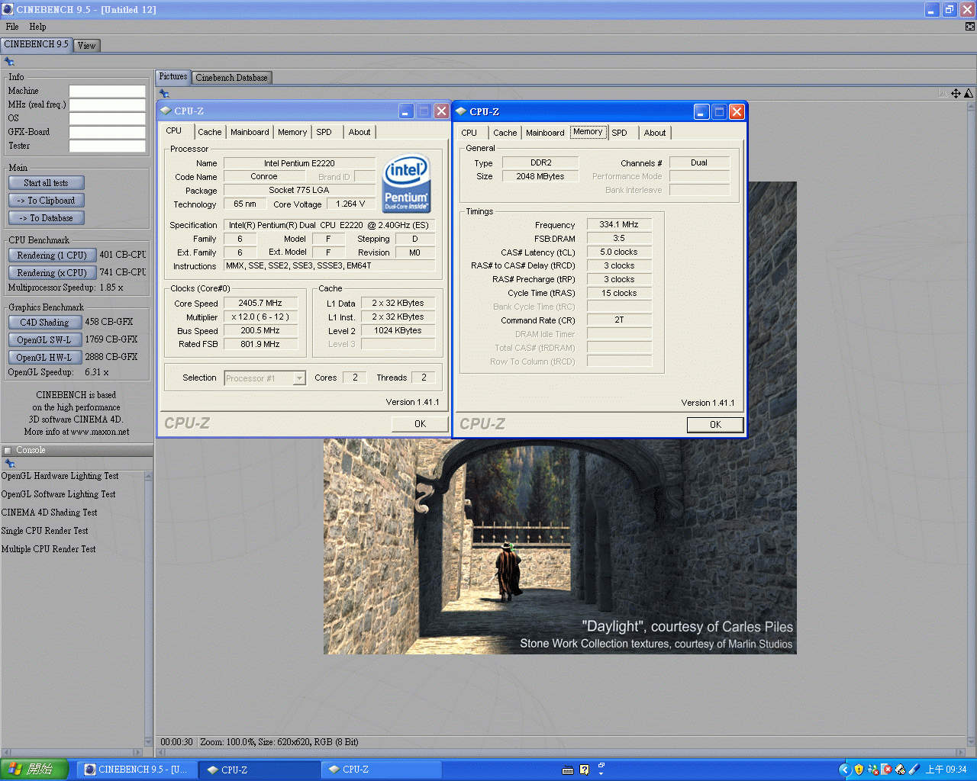This screenshot has width=977, height=781.
Task: Click the pushpin icon under Pictures tab
Action: click(164, 93)
